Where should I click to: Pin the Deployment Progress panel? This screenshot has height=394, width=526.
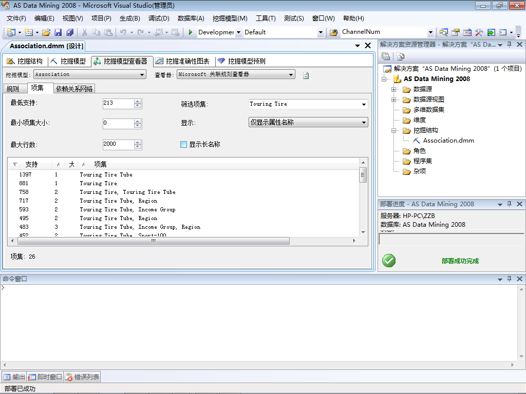pyautogui.click(x=509, y=204)
